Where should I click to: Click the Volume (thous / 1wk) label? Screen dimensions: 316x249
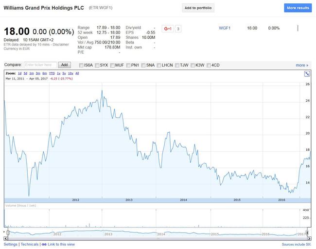click(x=21, y=205)
